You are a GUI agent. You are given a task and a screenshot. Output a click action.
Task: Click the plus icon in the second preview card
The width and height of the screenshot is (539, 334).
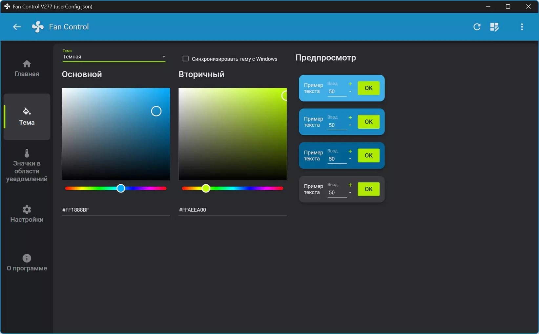tap(350, 118)
